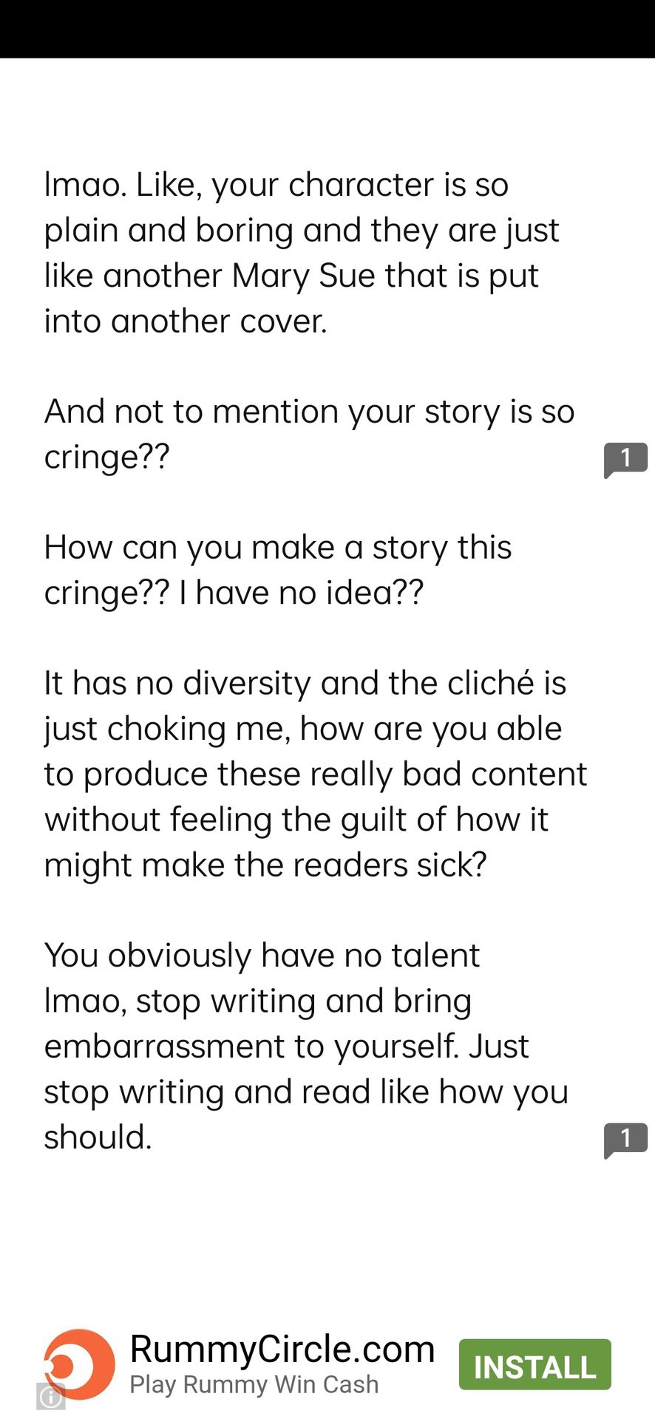Image resolution: width=655 pixels, height=1419 pixels.
Task: Select the paragraph "You obviously have no talent"
Action: [x=306, y=1046]
